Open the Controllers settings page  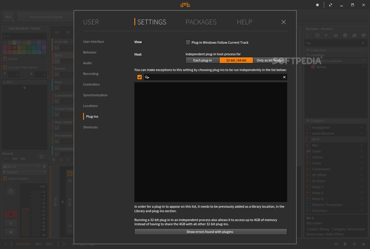(91, 84)
